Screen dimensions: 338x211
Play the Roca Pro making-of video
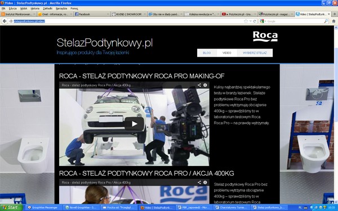click(x=134, y=124)
